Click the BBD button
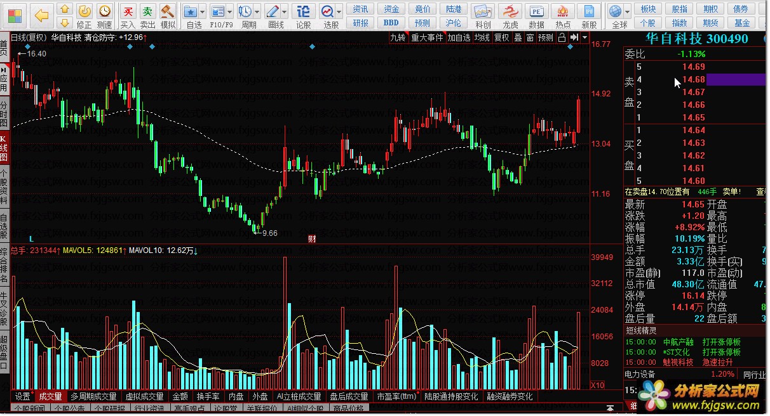770x416 pixels. [x=391, y=22]
